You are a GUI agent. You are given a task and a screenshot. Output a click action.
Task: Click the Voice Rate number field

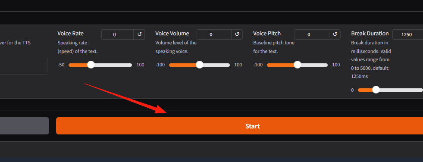117,34
